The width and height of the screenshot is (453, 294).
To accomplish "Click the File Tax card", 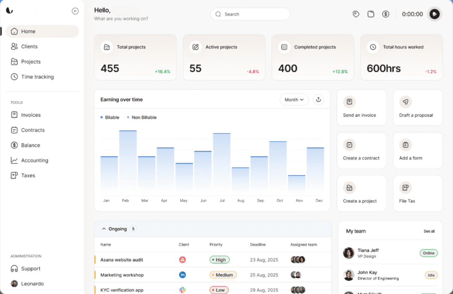I will (418, 194).
